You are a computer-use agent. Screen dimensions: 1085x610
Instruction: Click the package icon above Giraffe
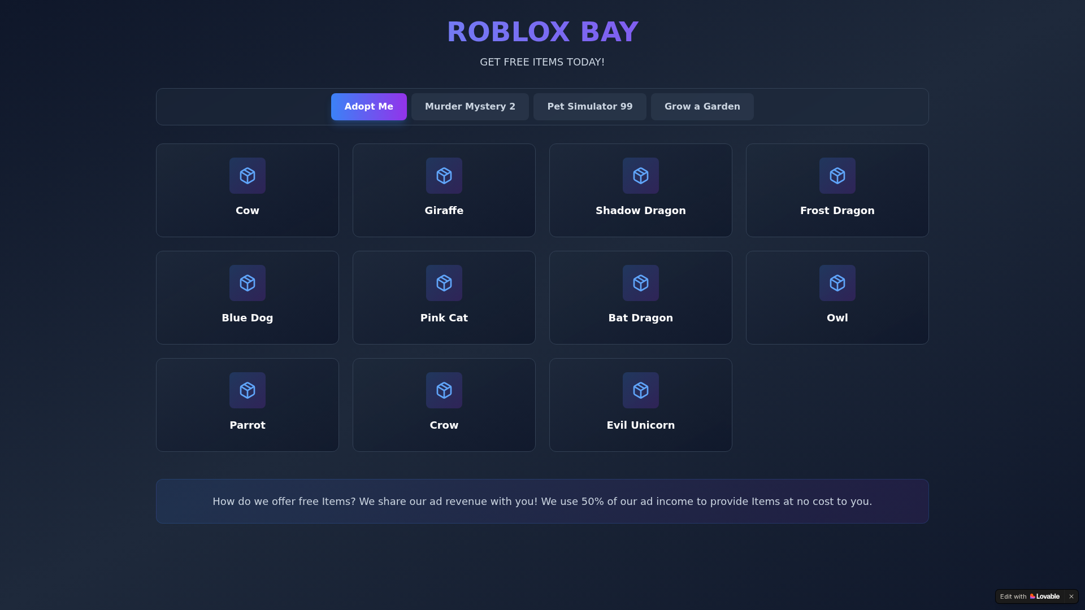(x=444, y=176)
